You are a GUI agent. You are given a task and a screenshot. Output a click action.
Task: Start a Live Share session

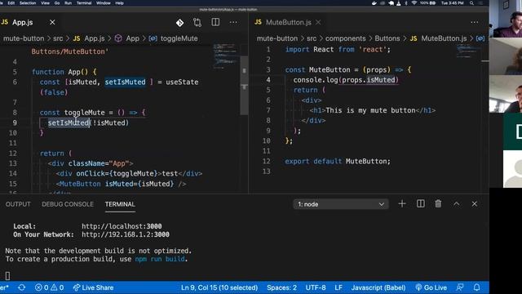[x=93, y=287]
